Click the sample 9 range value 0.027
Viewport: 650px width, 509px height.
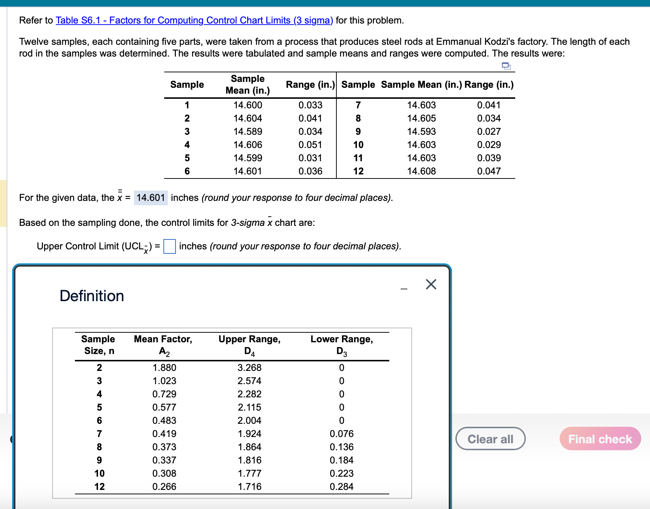(489, 131)
